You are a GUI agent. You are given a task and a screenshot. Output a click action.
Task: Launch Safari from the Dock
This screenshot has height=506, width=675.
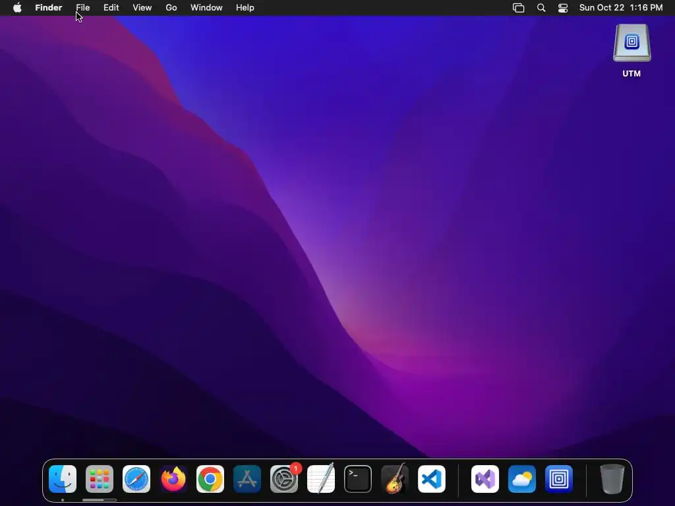pos(136,479)
